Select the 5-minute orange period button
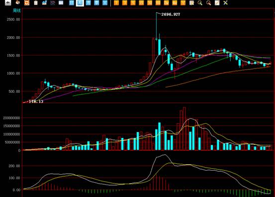275x197 pixels. click(133, 2)
